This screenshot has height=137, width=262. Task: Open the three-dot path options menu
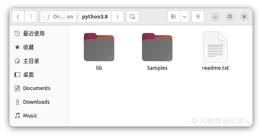pos(117,17)
